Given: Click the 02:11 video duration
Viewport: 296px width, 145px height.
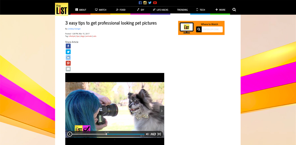Looking at the screenshot, I should click(x=142, y=136).
